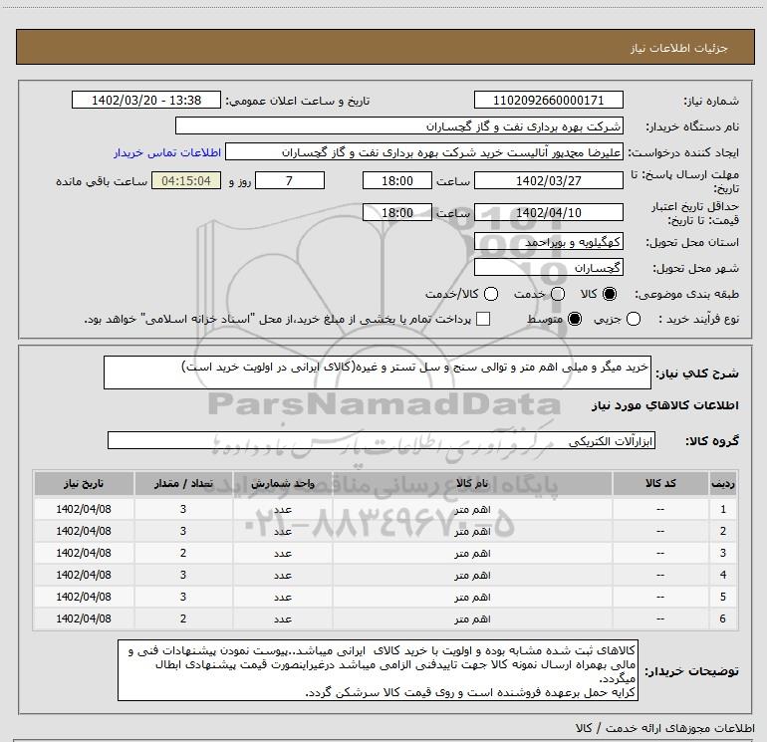Image resolution: width=767 pixels, height=742 pixels.
Task: Click row number 1 cell
Action: (723, 509)
